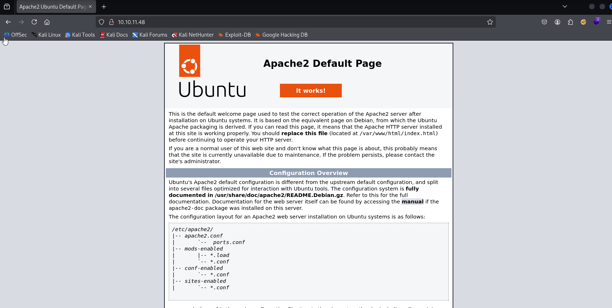The height and width of the screenshot is (308, 612).
Task: Click the Apache2 Default Page heading
Action: (x=322, y=63)
